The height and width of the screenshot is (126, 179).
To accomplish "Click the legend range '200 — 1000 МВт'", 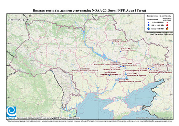I will click(158, 25).
